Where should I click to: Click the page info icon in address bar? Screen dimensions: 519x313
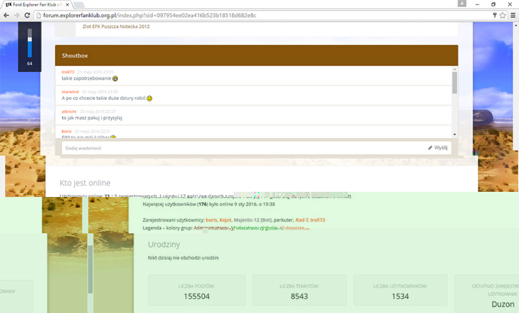[x=38, y=15]
